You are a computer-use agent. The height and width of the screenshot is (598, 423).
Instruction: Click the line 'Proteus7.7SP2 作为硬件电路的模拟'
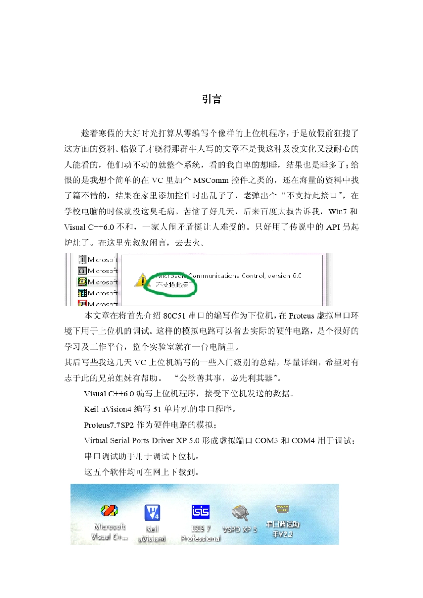coord(150,425)
